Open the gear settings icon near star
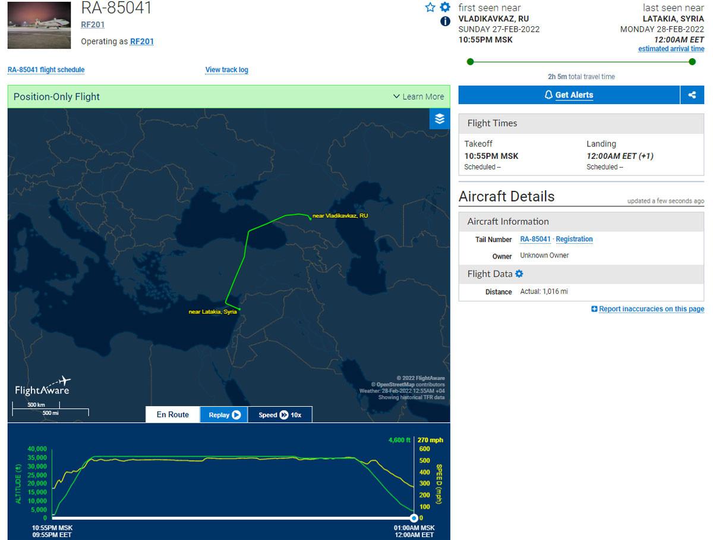 (x=445, y=7)
